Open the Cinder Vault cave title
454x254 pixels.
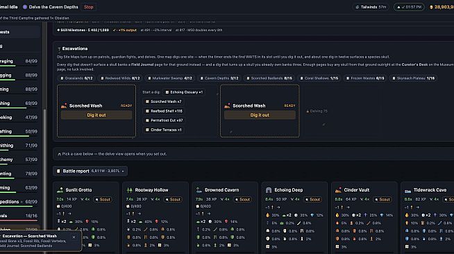(x=357, y=190)
